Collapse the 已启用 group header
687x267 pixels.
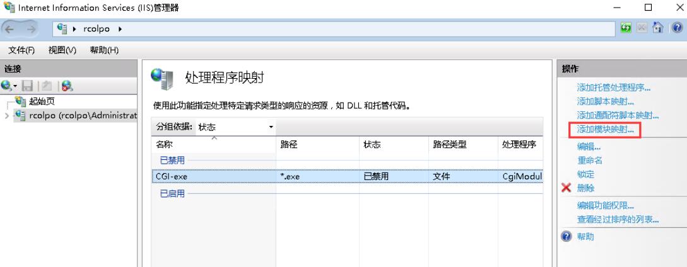tap(172, 193)
